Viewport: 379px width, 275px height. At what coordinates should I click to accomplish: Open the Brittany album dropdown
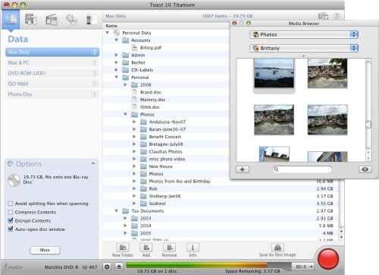point(304,48)
